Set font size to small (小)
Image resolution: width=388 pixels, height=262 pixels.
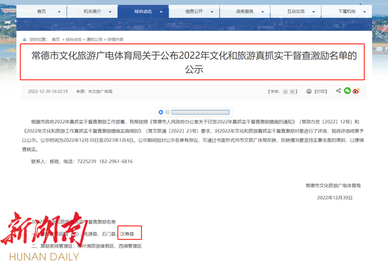coord(285,92)
